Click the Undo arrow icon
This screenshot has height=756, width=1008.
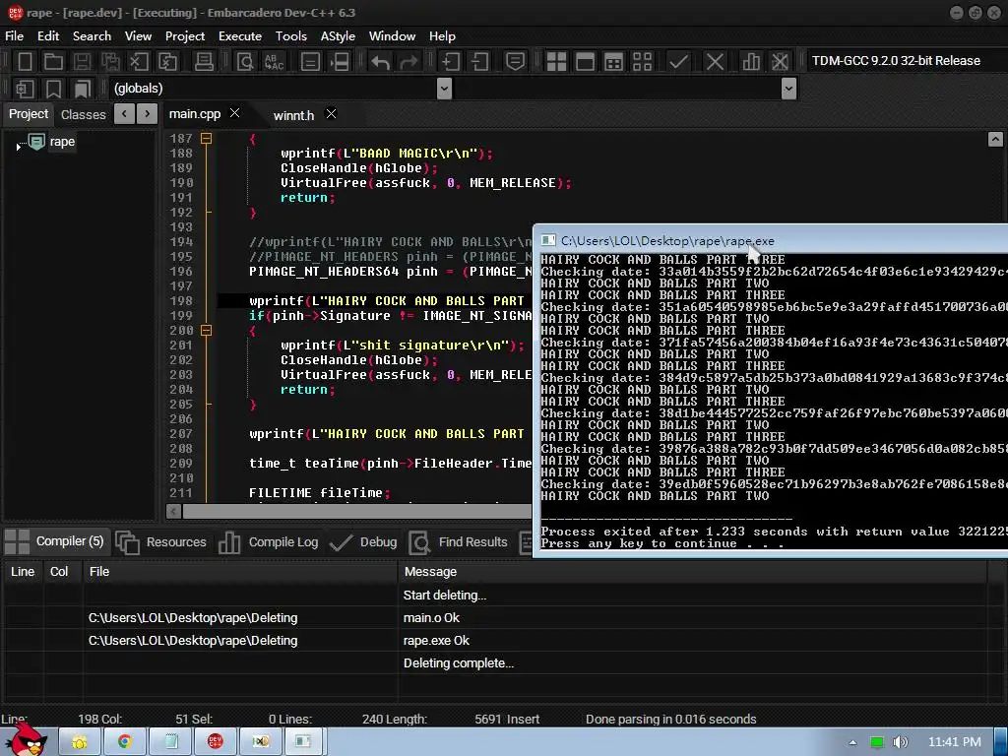(381, 62)
